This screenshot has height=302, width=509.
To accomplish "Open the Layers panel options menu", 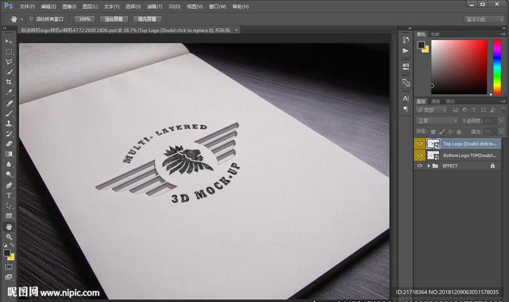I will (x=503, y=101).
